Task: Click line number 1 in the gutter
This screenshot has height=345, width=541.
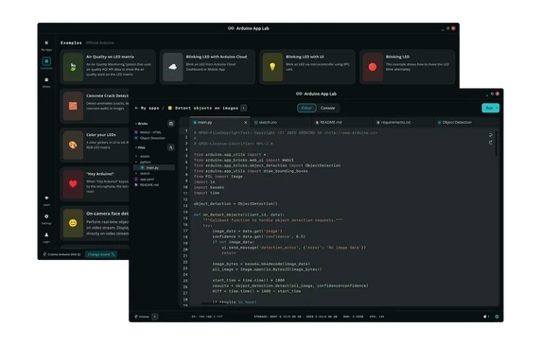Action: click(x=186, y=131)
